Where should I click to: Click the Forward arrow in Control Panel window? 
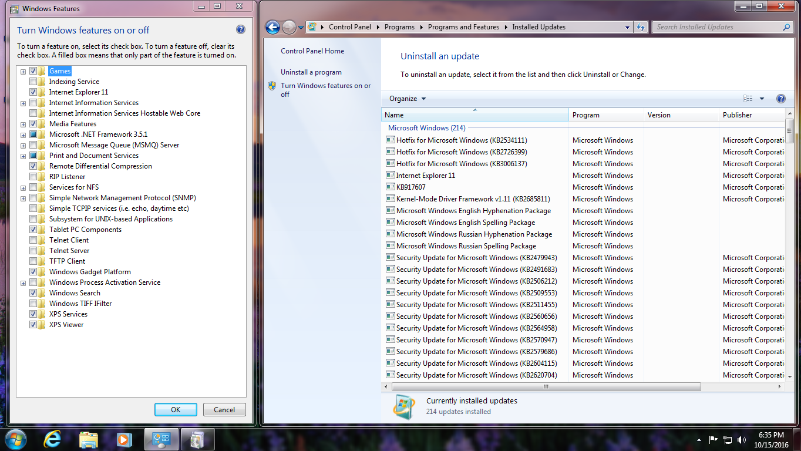point(289,27)
